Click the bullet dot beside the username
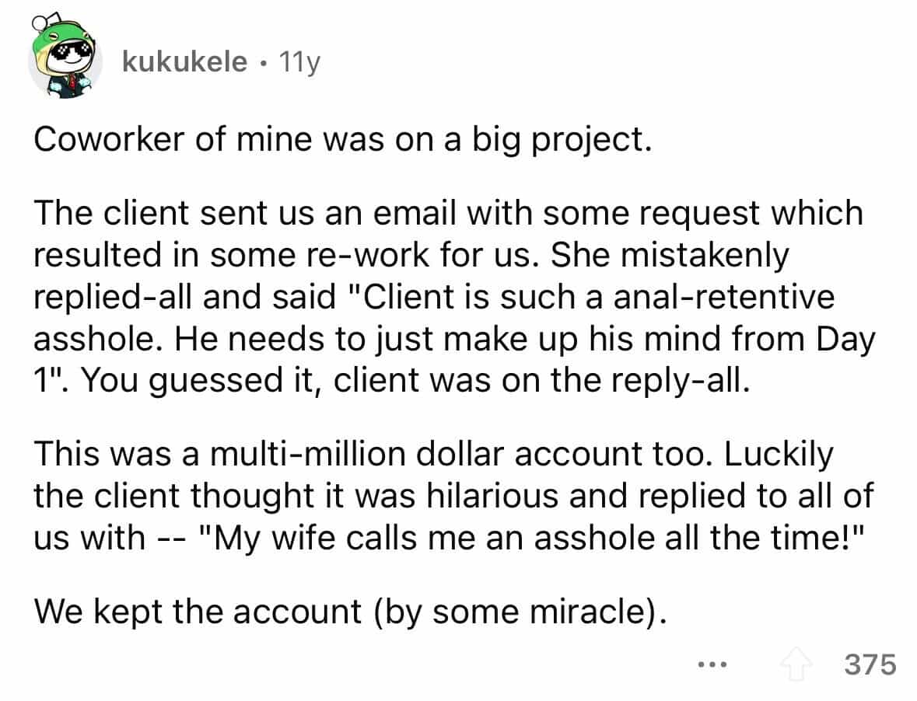Viewport: 917px width, 701px height. point(264,64)
